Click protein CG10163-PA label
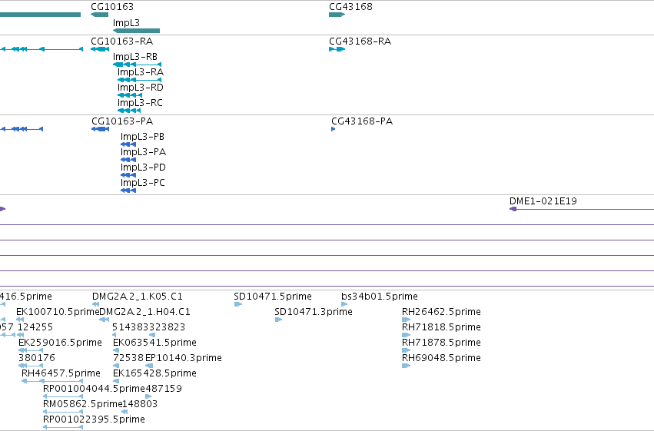The image size is (654, 431). pyautogui.click(x=122, y=121)
